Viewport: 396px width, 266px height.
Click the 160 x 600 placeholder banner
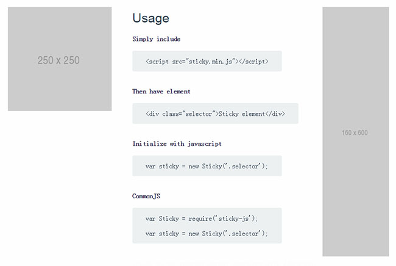[x=355, y=132]
